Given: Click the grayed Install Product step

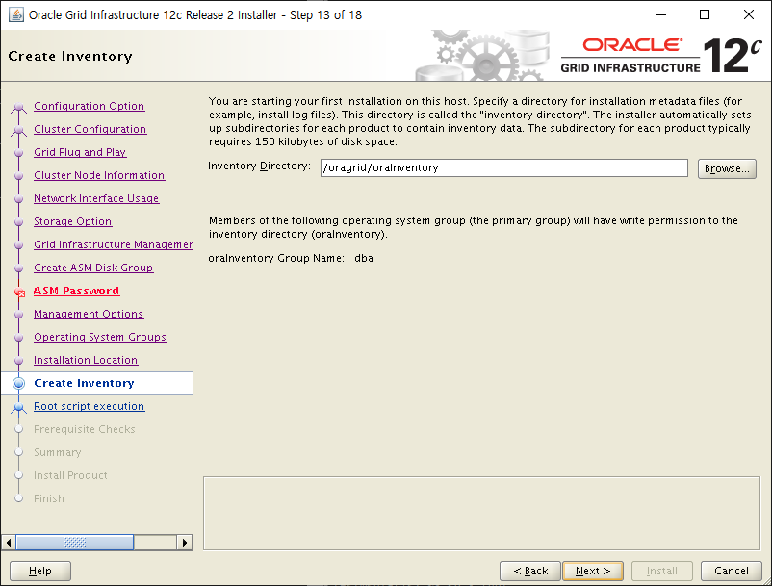Looking at the screenshot, I should point(70,475).
